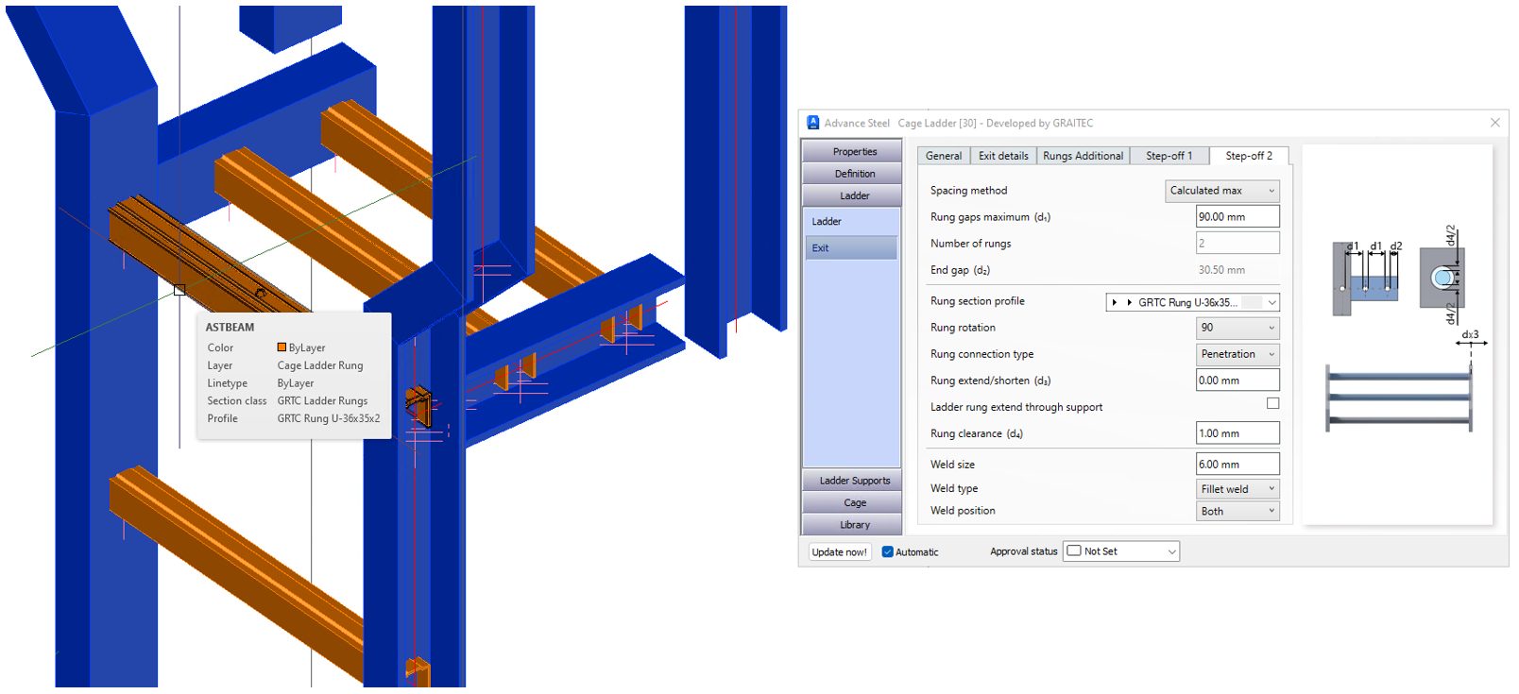Switch to the Step-off 2 tab

tap(1249, 156)
